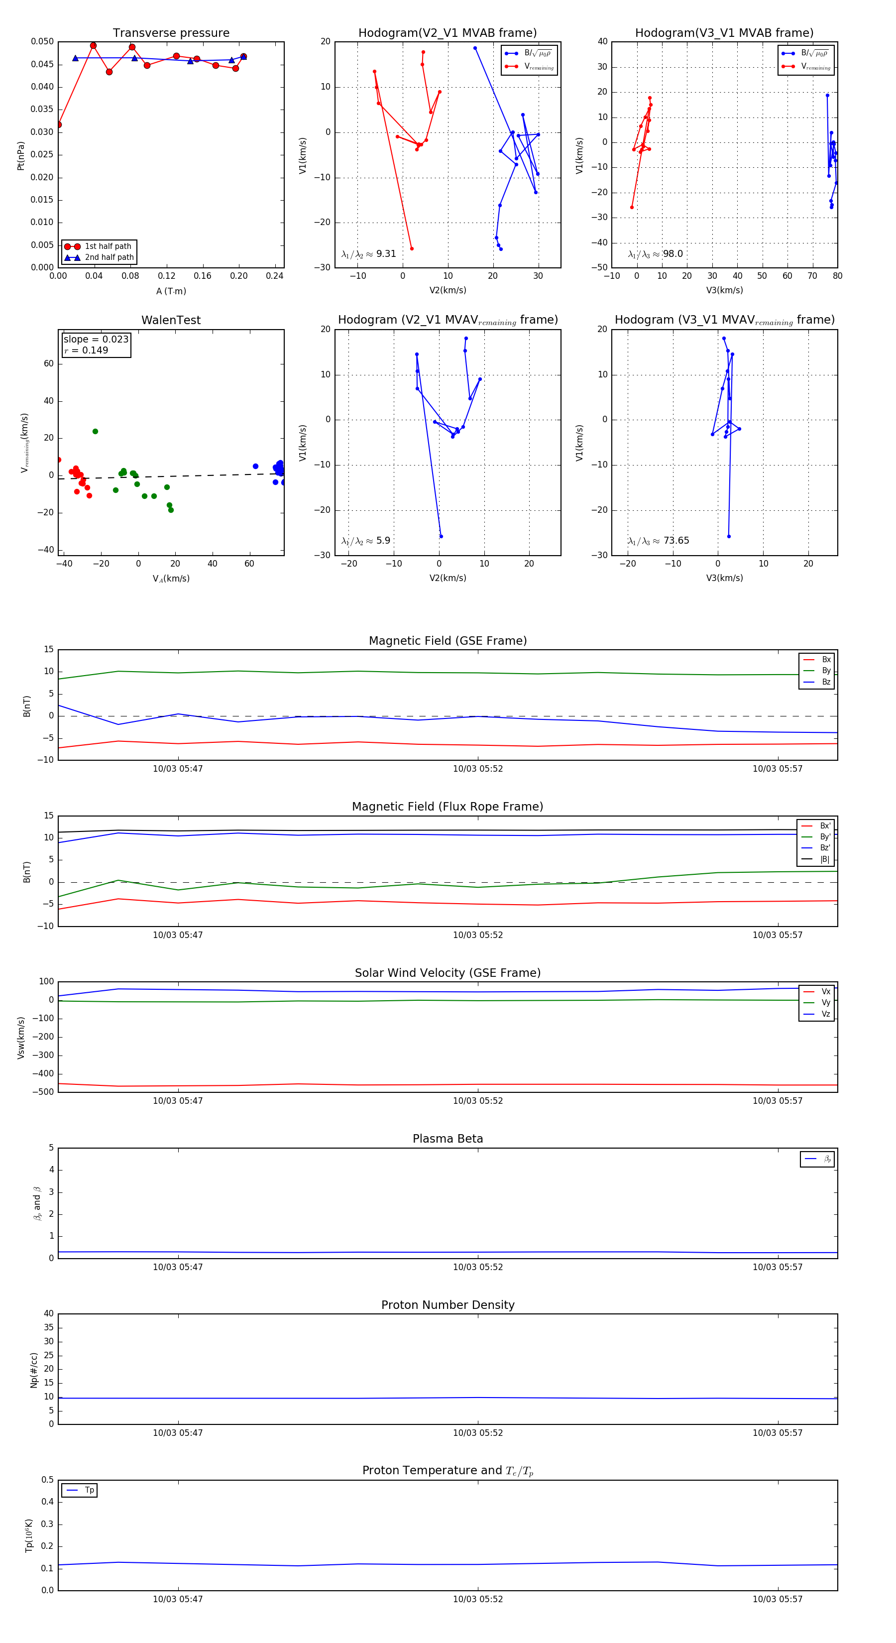Click '10/03 05:57' tick under Proton Temperature plot
The width and height of the screenshot is (896, 1643).
pyautogui.click(x=778, y=1599)
